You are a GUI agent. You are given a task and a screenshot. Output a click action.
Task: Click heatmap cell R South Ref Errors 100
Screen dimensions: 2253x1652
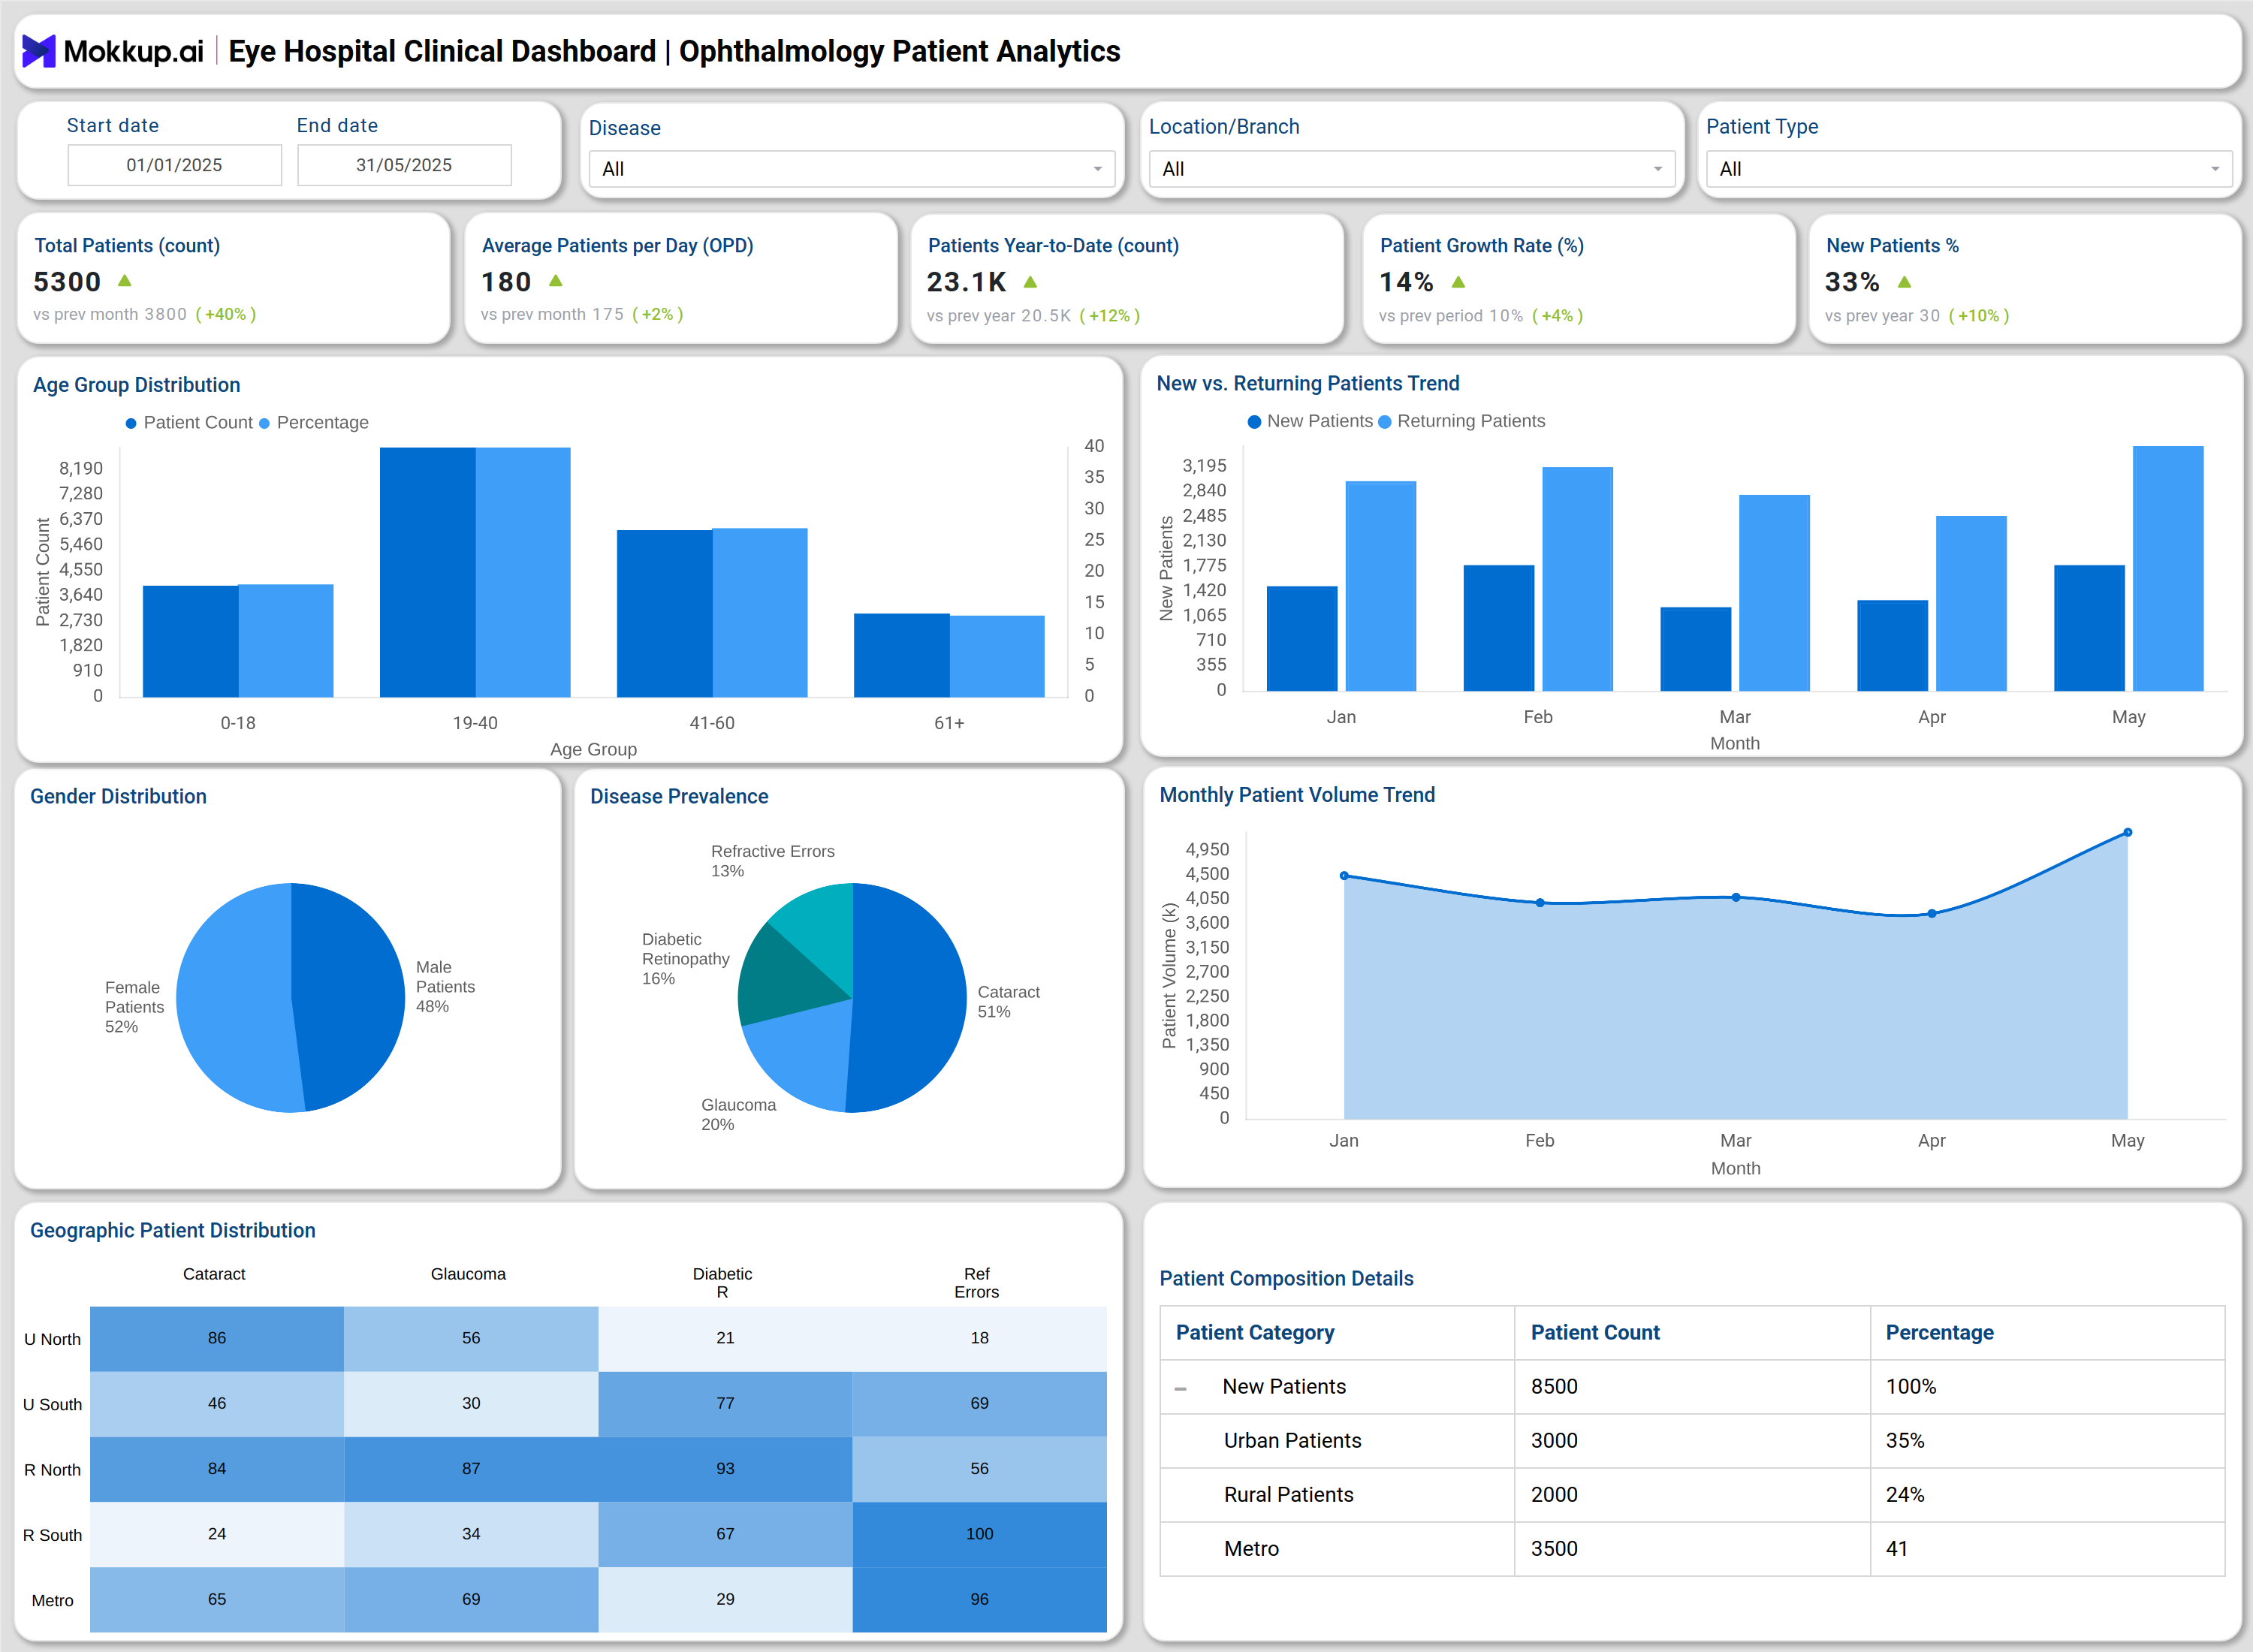pyautogui.click(x=980, y=1535)
